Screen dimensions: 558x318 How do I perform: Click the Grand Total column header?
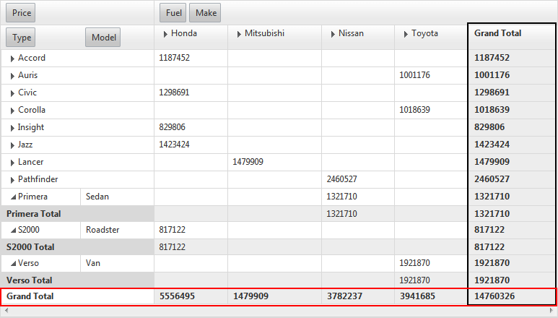[x=512, y=37]
